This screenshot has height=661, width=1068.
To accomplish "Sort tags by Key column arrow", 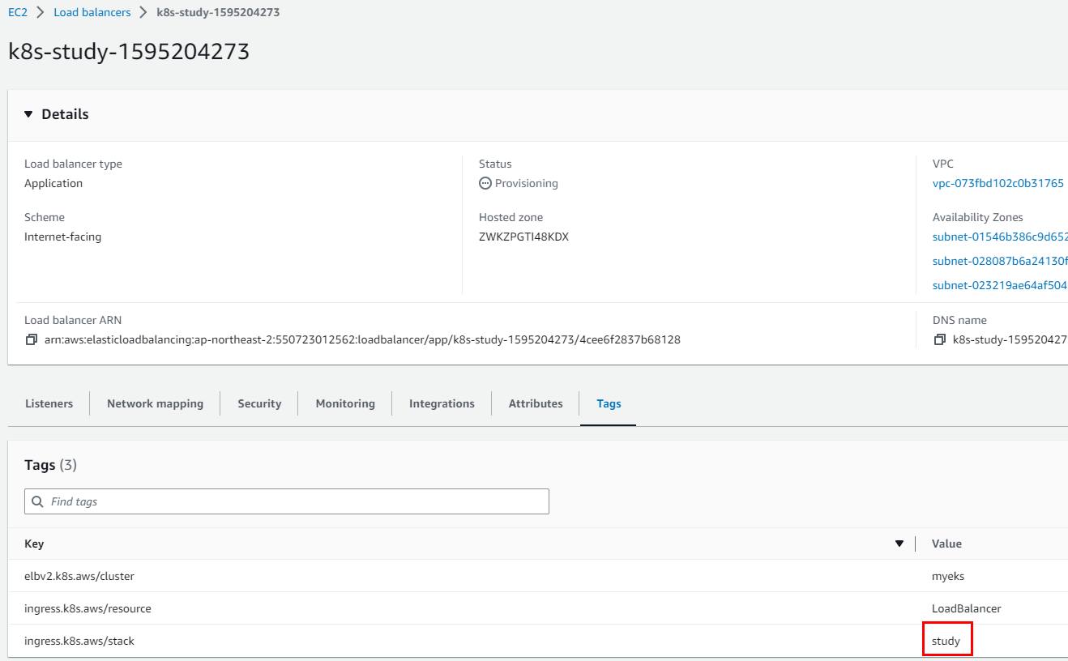I will pyautogui.click(x=899, y=544).
